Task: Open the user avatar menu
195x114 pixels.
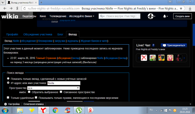Action: click(151, 16)
